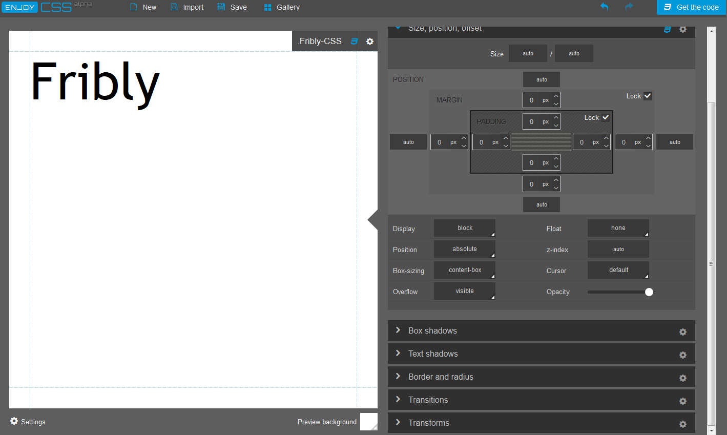Click the Settings gear at bottom left
The width and height of the screenshot is (727, 435).
(x=14, y=421)
